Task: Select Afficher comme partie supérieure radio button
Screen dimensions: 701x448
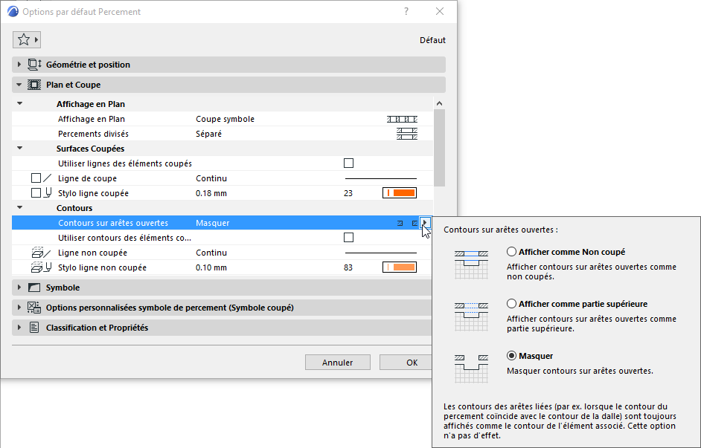Action: pos(511,304)
